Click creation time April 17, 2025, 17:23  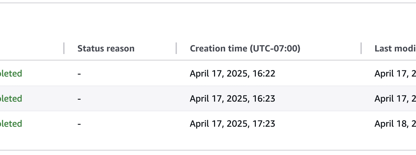pyautogui.click(x=232, y=123)
